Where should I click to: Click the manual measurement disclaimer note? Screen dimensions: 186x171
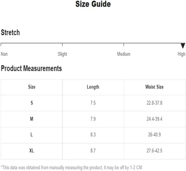[x=72, y=168]
